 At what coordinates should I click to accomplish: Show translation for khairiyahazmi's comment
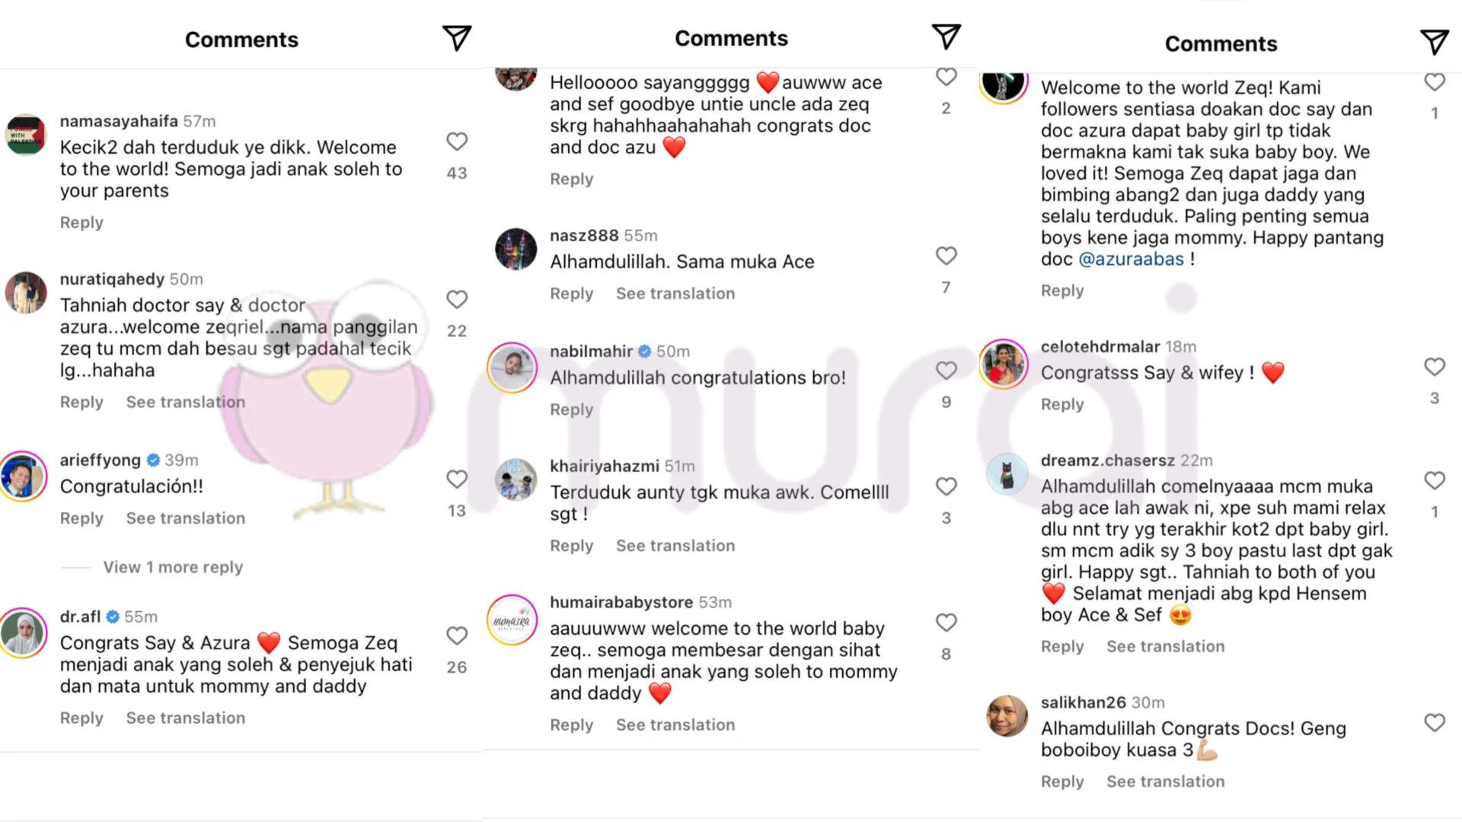click(x=675, y=546)
